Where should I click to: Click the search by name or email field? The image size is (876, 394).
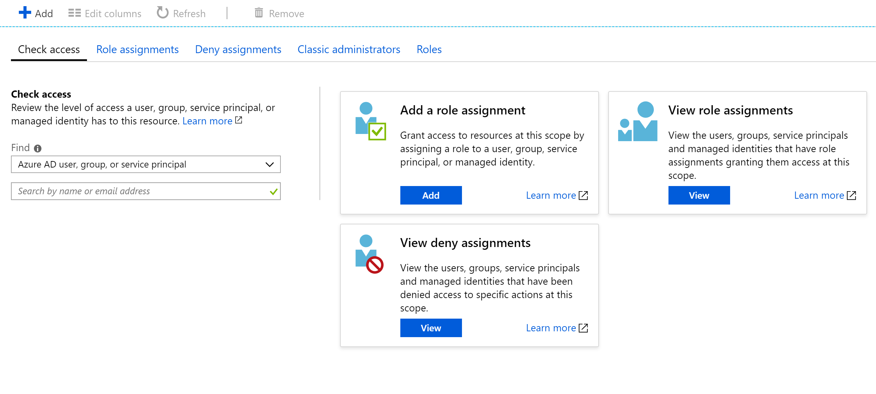137,191
